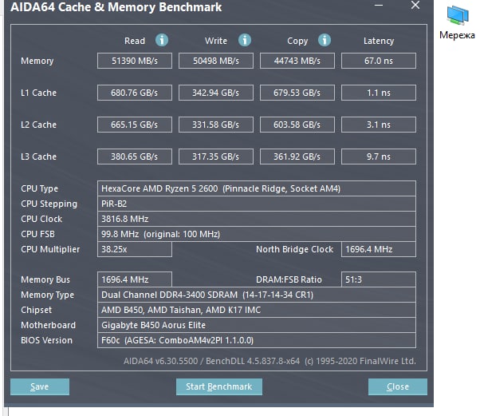Viewport: 480px width, 416px height.
Task: Select L3 Cache write 317.35 GB/s
Action: coord(216,156)
